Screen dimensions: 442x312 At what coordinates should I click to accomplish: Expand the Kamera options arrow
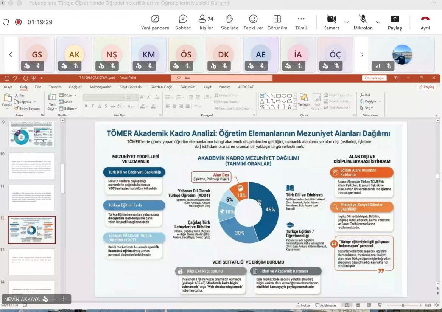tap(346, 22)
